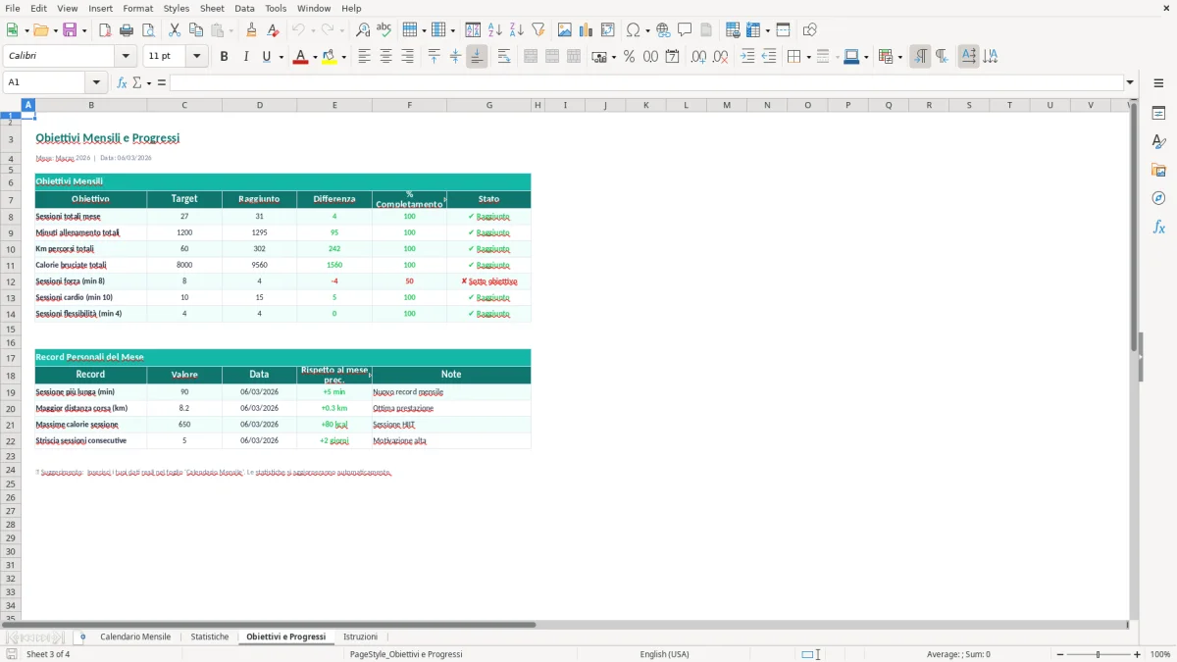Click 100% zoom level
Viewport: 1177px width, 662px height.
click(1159, 654)
